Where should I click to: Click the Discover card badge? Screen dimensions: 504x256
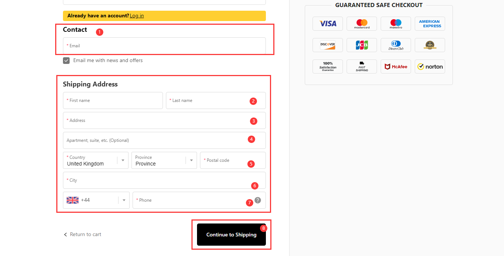[x=327, y=45]
